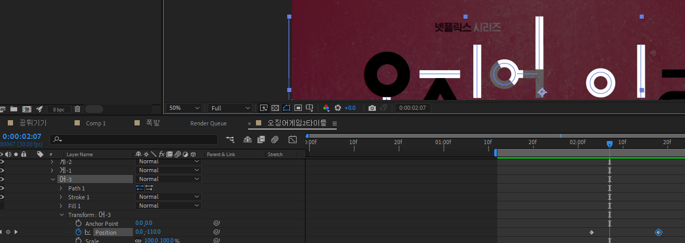Image resolution: width=685 pixels, height=243 pixels.
Task: Hide the 어-3 layer
Action: [x=2, y=179]
